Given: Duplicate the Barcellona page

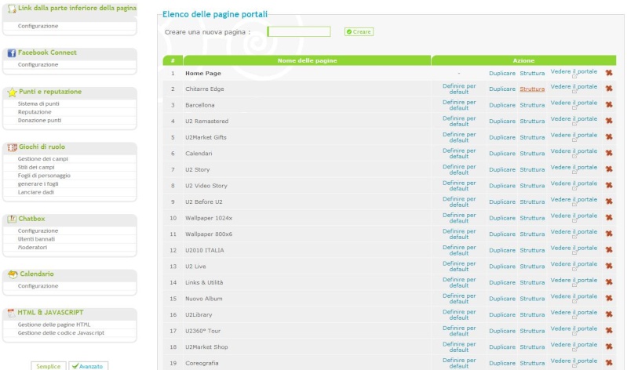Looking at the screenshot, I should point(502,105).
